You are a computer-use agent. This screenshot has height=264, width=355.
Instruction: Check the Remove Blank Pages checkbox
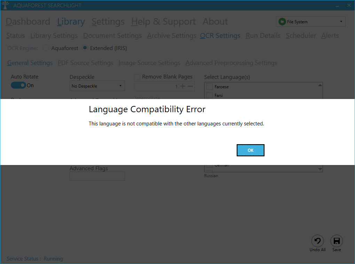(137, 77)
